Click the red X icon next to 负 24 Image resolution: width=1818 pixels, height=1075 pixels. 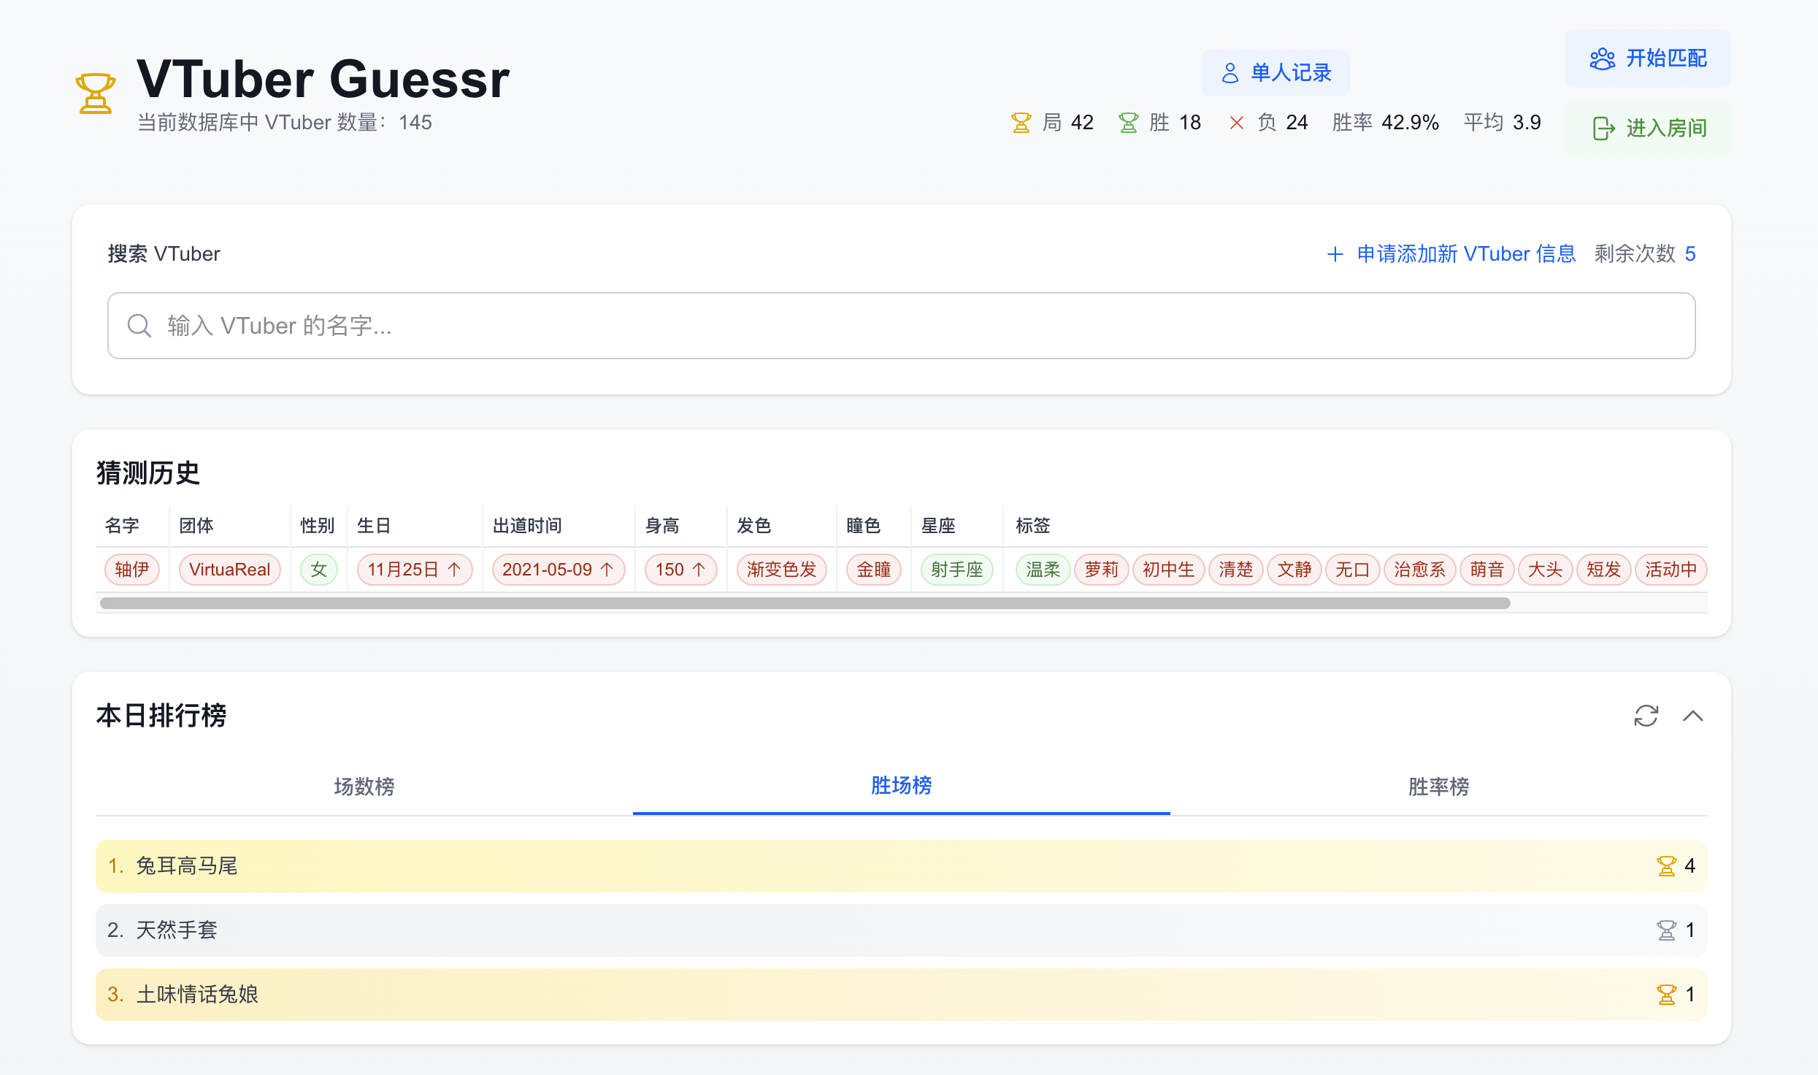click(x=1237, y=122)
